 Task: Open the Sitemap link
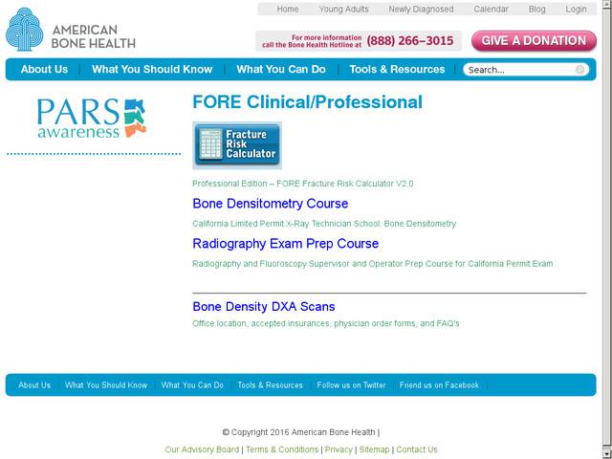click(x=374, y=449)
